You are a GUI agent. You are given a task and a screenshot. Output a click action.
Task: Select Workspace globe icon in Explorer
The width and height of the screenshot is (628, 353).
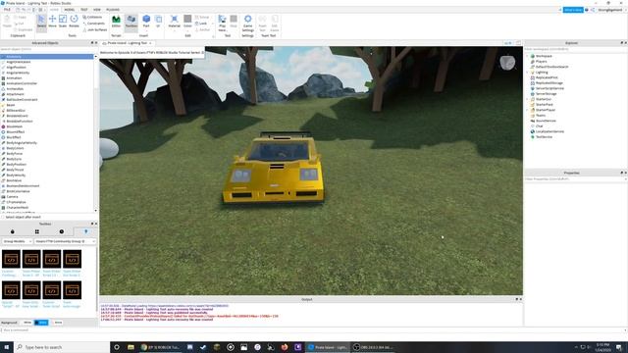coord(533,56)
